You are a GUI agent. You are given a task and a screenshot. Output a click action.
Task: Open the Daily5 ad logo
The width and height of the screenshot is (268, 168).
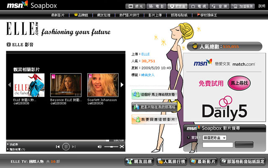(224, 108)
